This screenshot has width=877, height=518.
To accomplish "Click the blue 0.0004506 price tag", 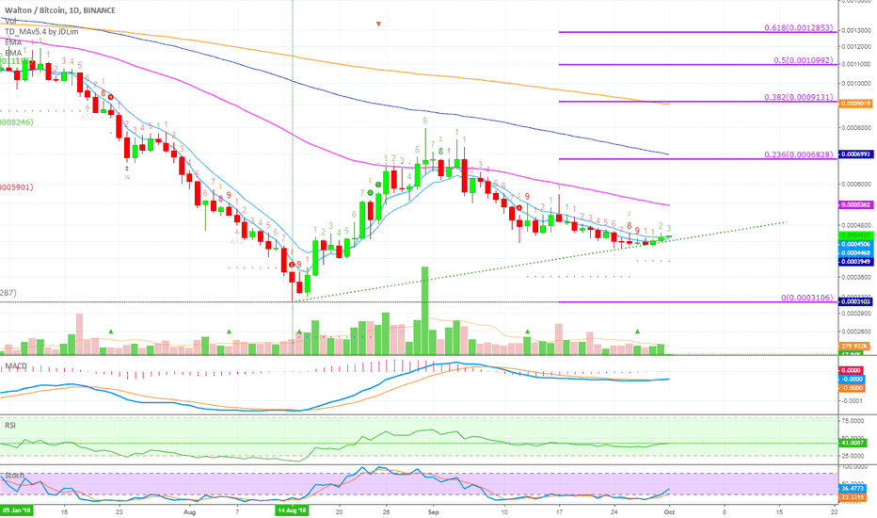I will tap(855, 244).
